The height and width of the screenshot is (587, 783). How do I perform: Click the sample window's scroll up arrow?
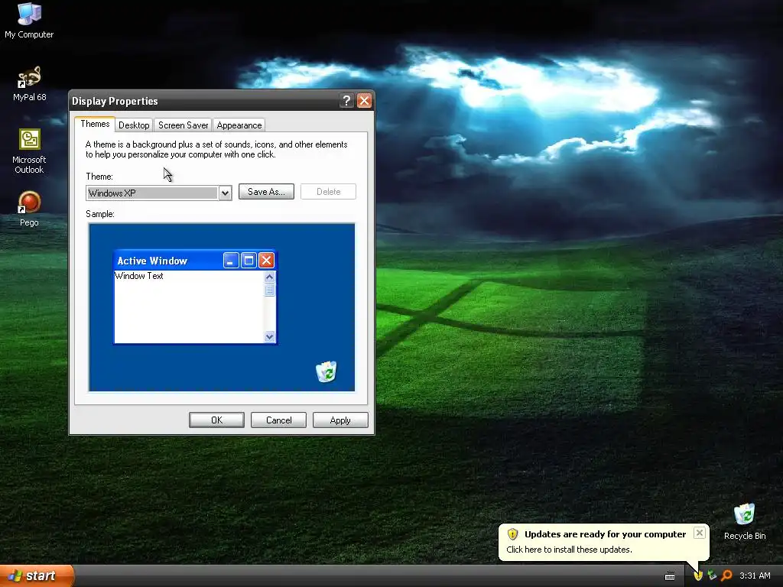[x=270, y=277]
